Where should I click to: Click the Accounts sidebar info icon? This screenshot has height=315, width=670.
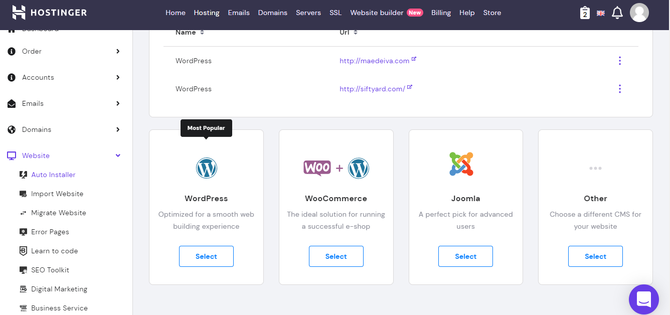pos(12,77)
